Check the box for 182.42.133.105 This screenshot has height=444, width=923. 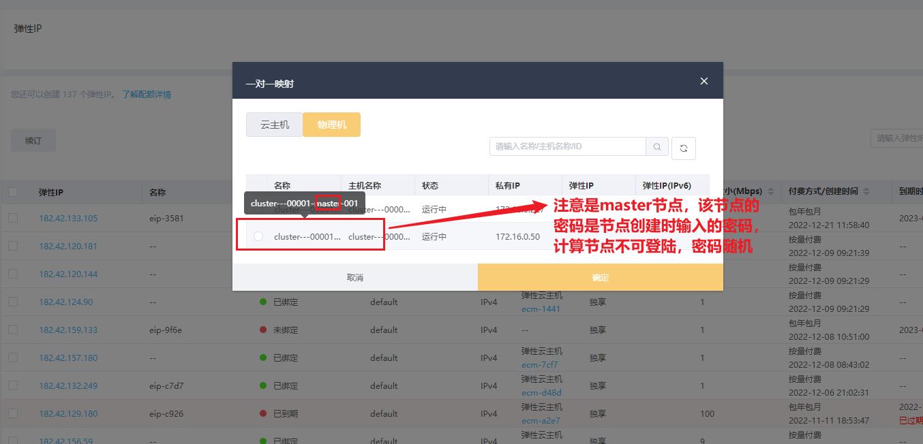13,219
